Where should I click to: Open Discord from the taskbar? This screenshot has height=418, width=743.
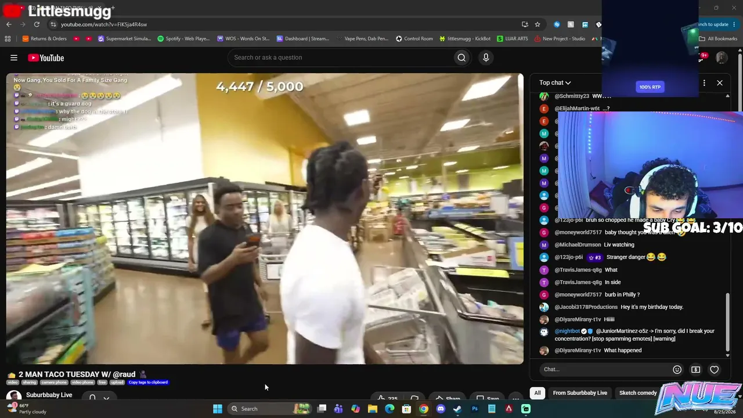click(x=441, y=409)
